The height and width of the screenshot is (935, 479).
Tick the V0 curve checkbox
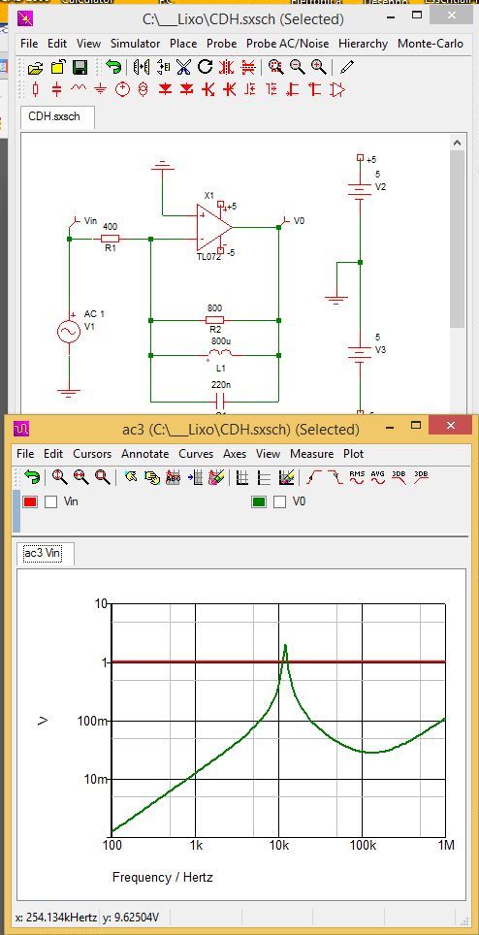click(x=280, y=502)
